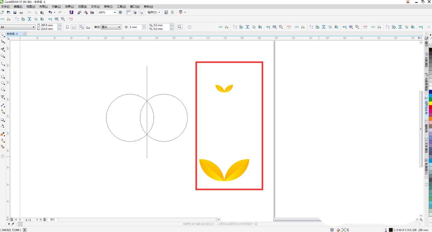This screenshot has width=432, height=232.
Task: Select the Pick tool in toolbox
Action: pos(3,35)
